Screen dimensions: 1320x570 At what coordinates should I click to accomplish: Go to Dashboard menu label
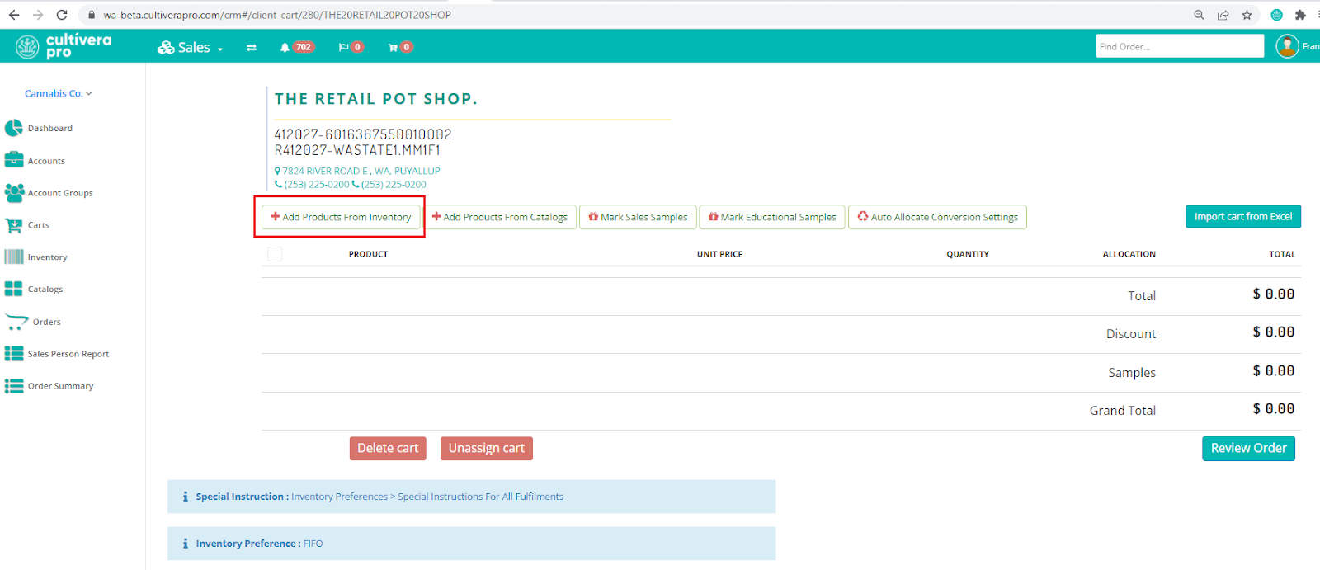click(x=50, y=128)
